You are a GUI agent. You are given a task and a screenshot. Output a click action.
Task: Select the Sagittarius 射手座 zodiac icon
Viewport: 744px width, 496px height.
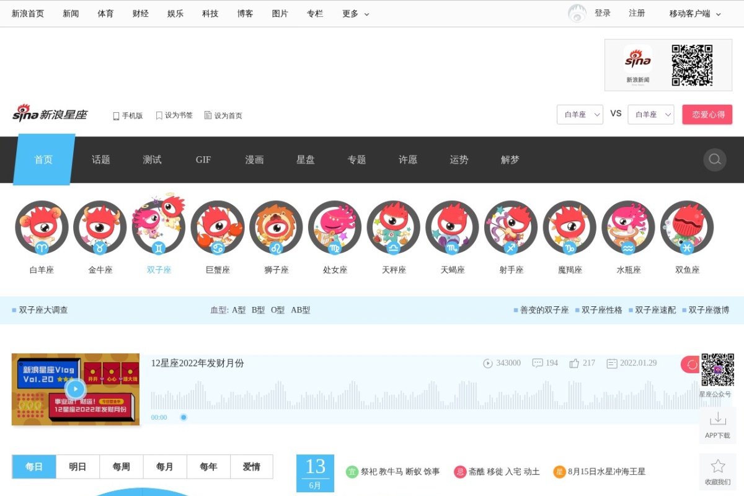point(511,228)
